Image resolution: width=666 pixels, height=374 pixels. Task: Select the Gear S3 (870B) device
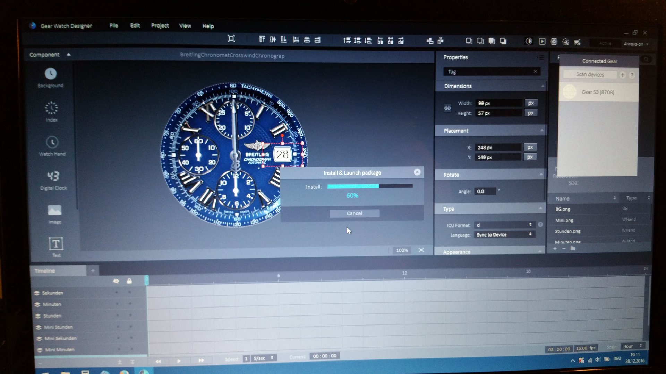click(x=598, y=92)
